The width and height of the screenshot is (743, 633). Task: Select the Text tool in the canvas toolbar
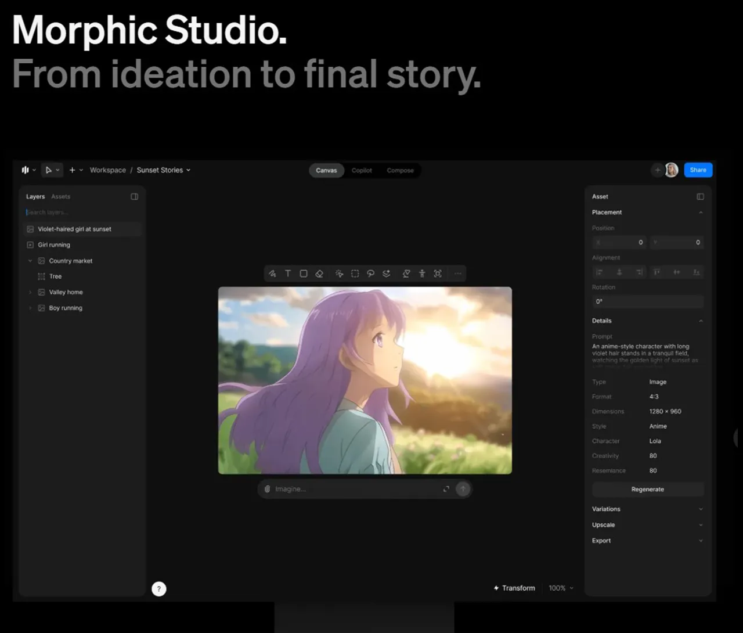pyautogui.click(x=288, y=273)
